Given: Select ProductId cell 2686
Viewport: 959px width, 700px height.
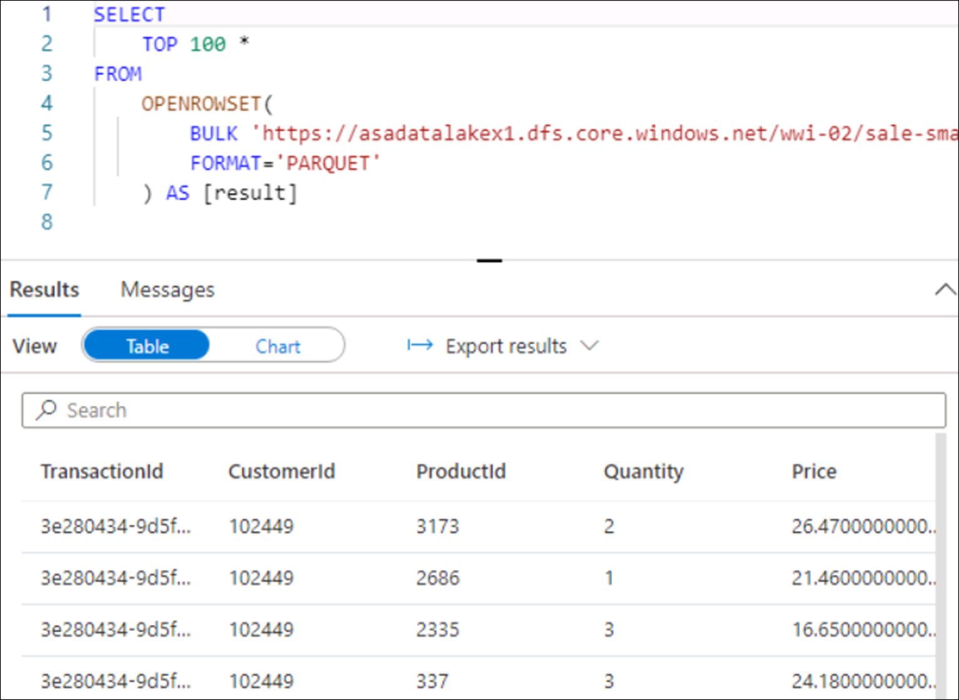Looking at the screenshot, I should tap(438, 578).
